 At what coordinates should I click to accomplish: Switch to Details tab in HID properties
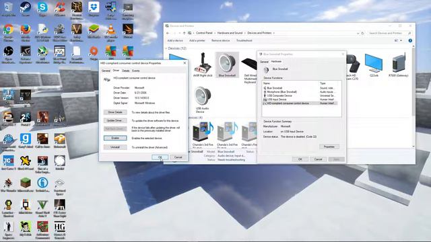click(x=126, y=71)
